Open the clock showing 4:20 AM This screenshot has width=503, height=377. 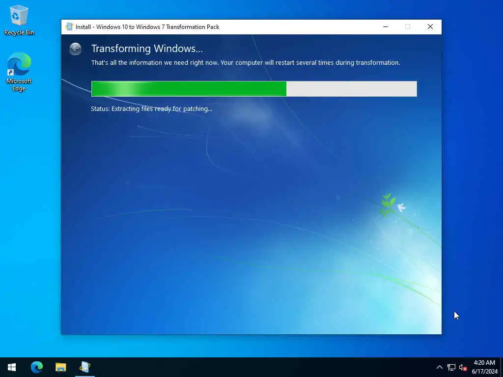pos(484,367)
